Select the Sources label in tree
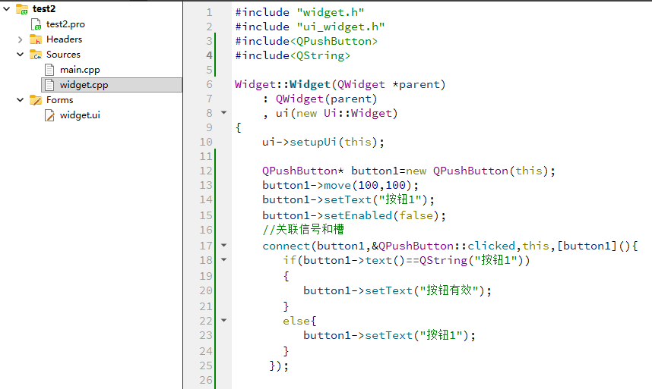 click(x=63, y=55)
